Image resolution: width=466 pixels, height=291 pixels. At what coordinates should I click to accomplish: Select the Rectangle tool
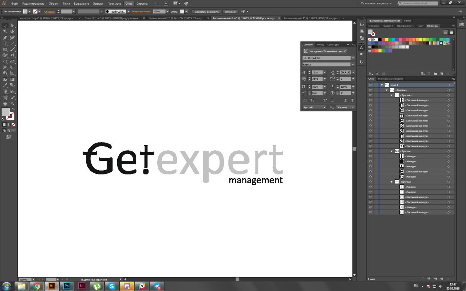point(5,49)
